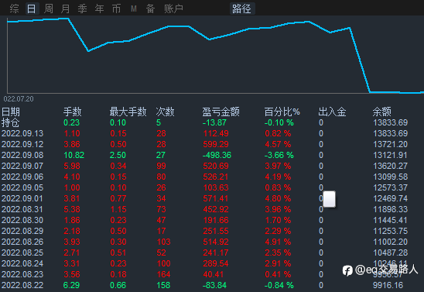Open the 备 notes tab

[x=150, y=9]
